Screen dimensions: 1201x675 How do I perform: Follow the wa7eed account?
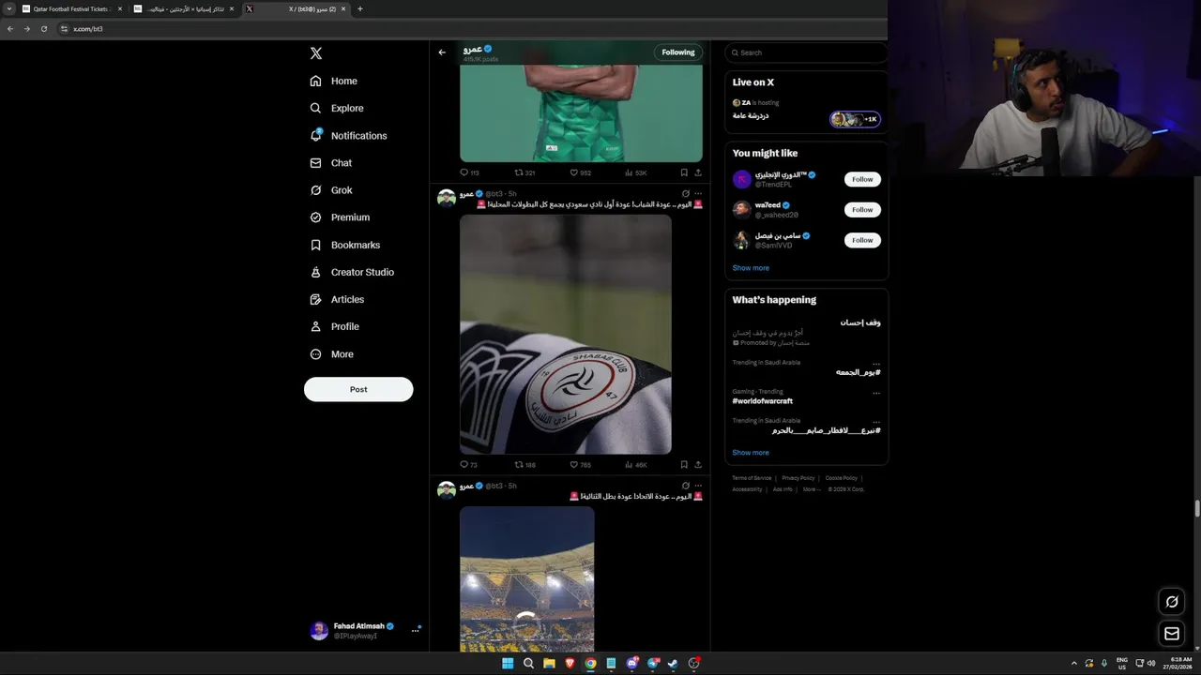[x=862, y=210]
